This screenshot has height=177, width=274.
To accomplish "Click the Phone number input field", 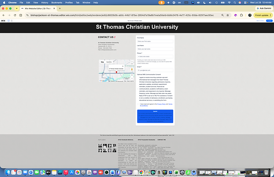I will click(155, 57).
